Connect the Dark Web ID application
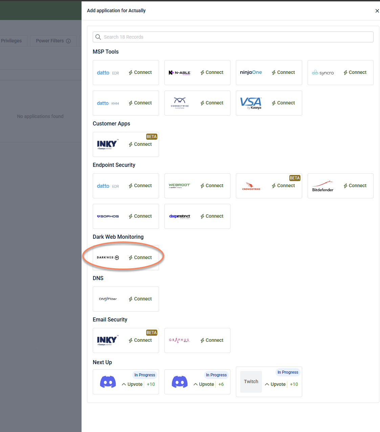380x432 pixels. pos(140,258)
